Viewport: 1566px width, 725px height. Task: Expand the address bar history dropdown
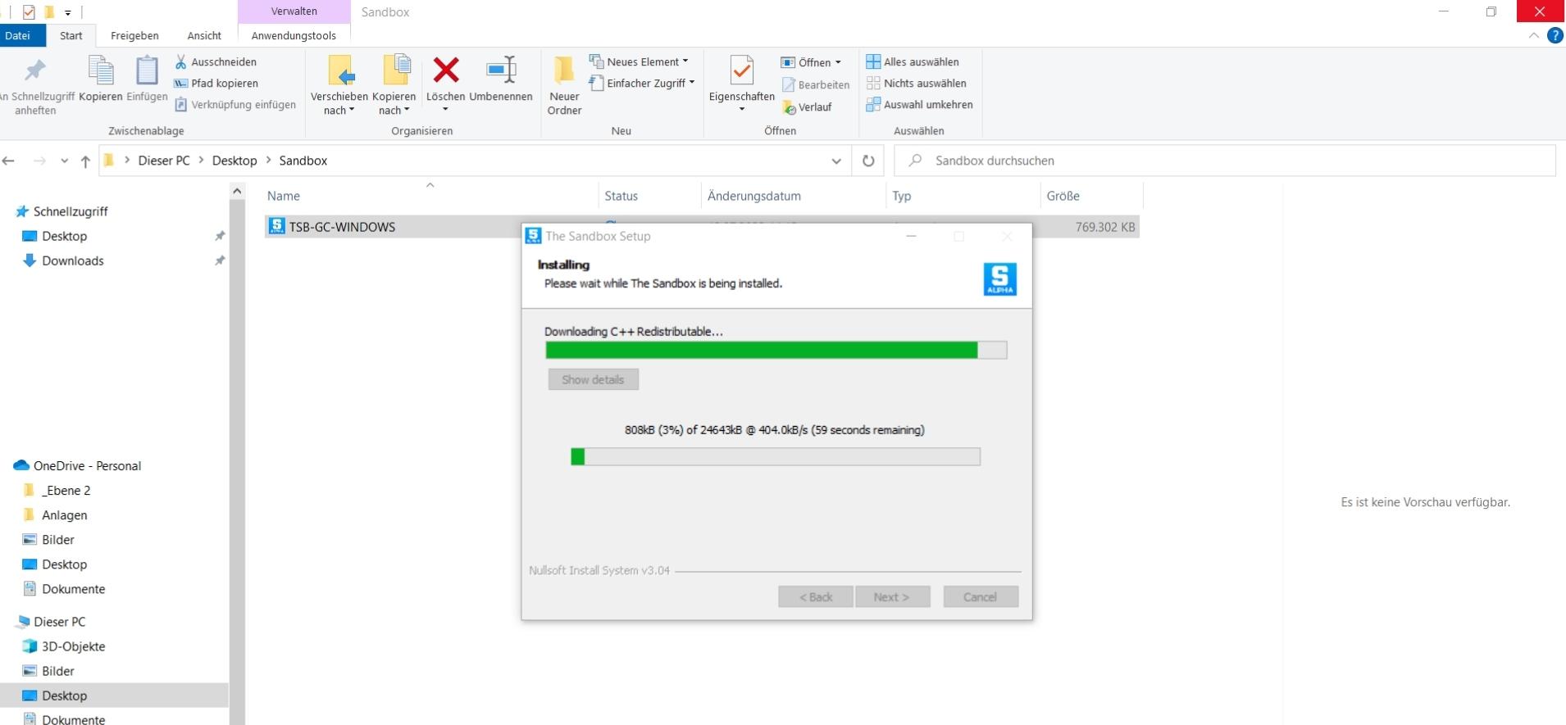tap(836, 161)
